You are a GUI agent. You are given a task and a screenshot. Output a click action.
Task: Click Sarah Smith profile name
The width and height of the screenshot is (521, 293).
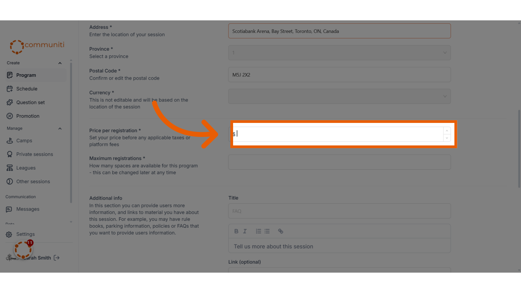(x=37, y=258)
